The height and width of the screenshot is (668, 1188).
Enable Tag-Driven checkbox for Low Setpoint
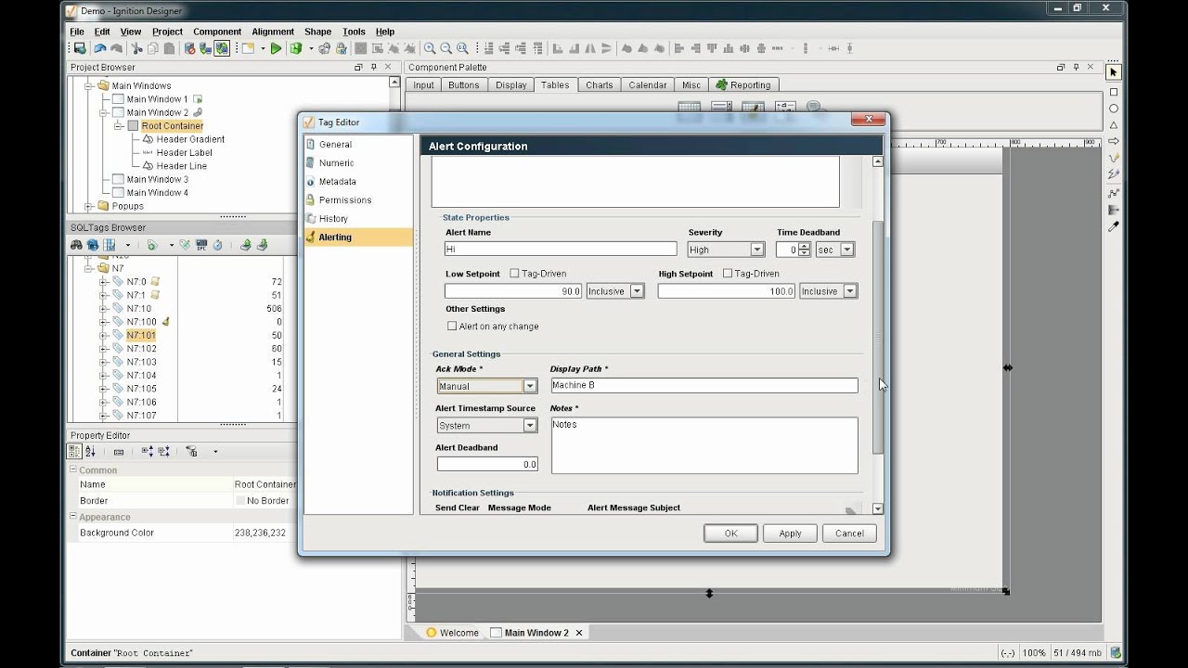514,274
